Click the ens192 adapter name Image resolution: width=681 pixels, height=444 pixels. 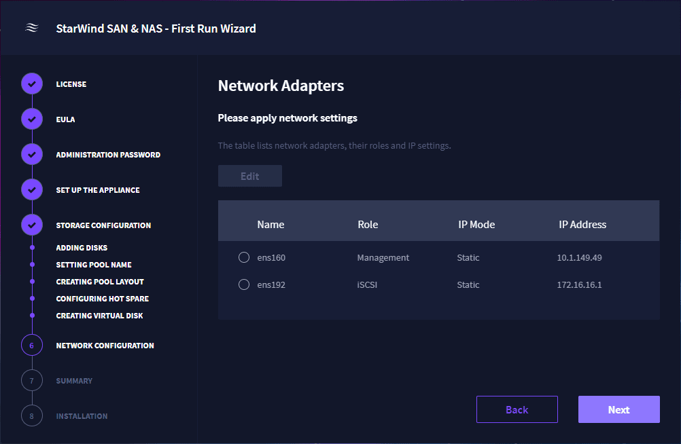(x=271, y=284)
